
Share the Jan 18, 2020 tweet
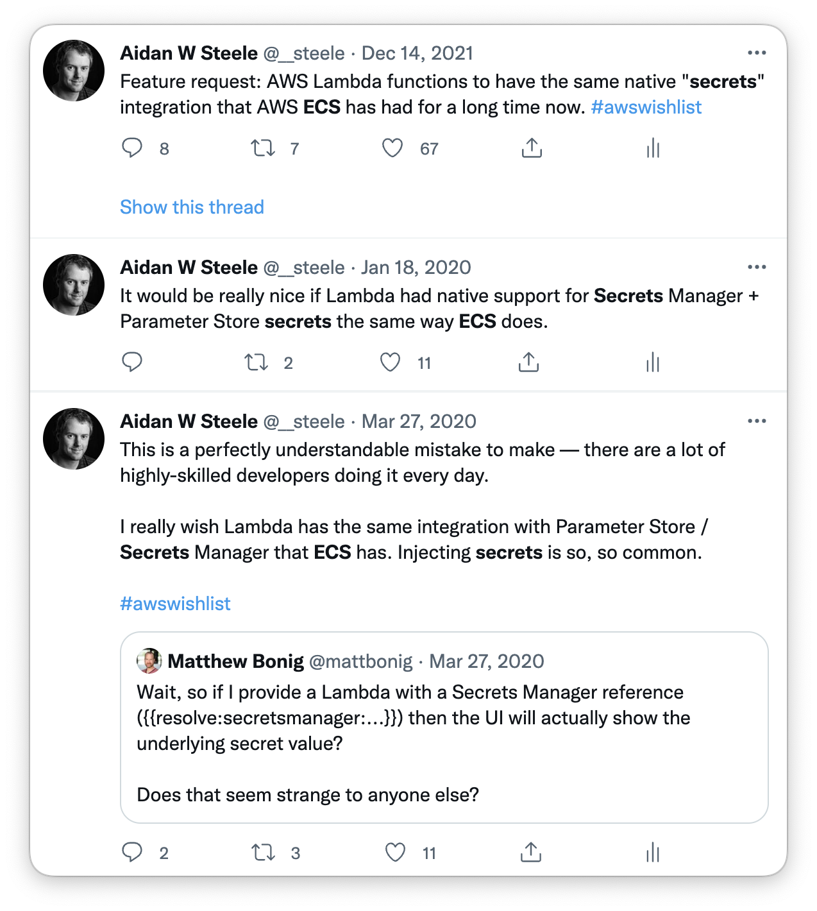(528, 362)
